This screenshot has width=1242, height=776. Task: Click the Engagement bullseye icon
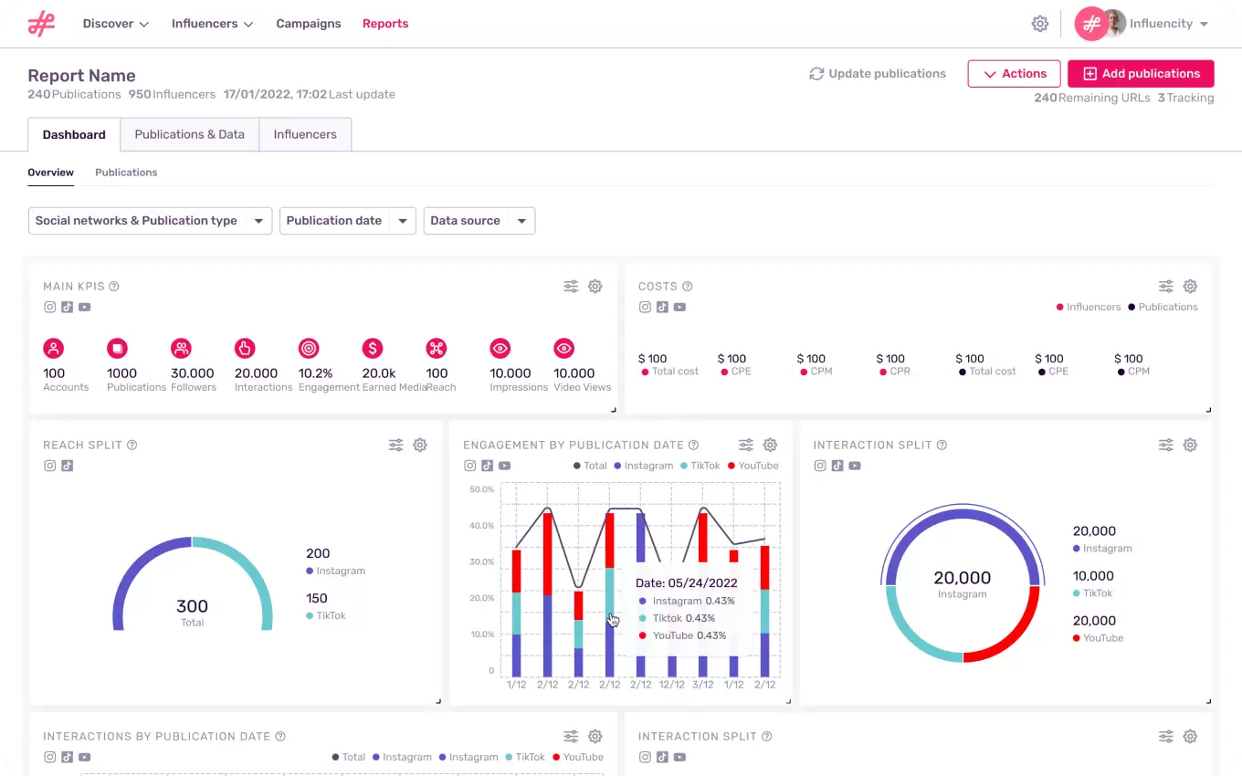309,348
